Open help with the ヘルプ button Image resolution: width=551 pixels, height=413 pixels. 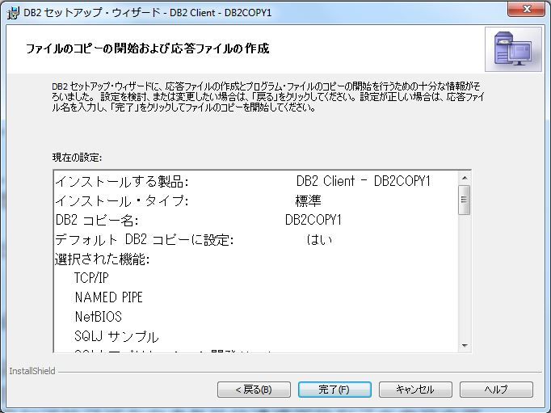pyautogui.click(x=496, y=390)
